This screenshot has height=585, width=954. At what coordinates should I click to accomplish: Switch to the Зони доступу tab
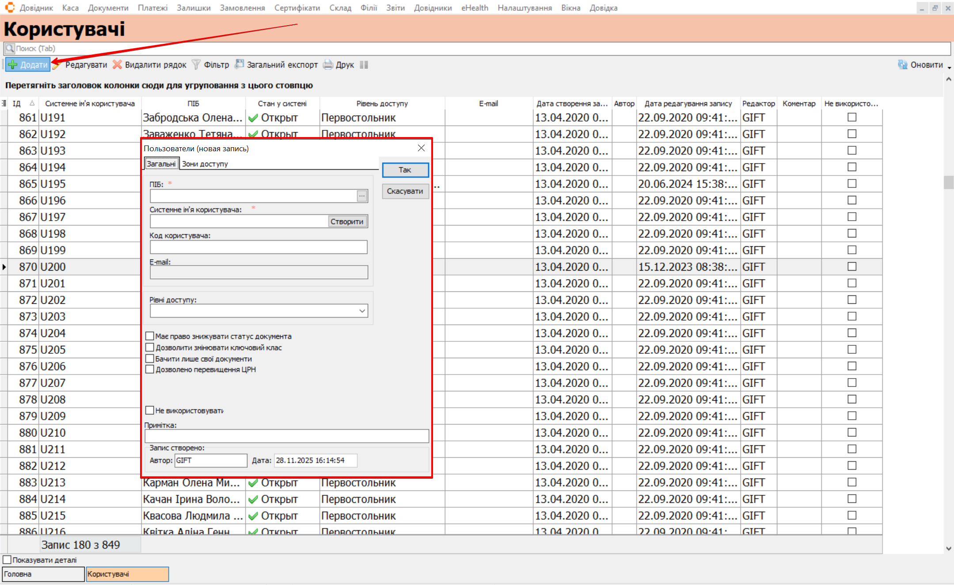(205, 164)
